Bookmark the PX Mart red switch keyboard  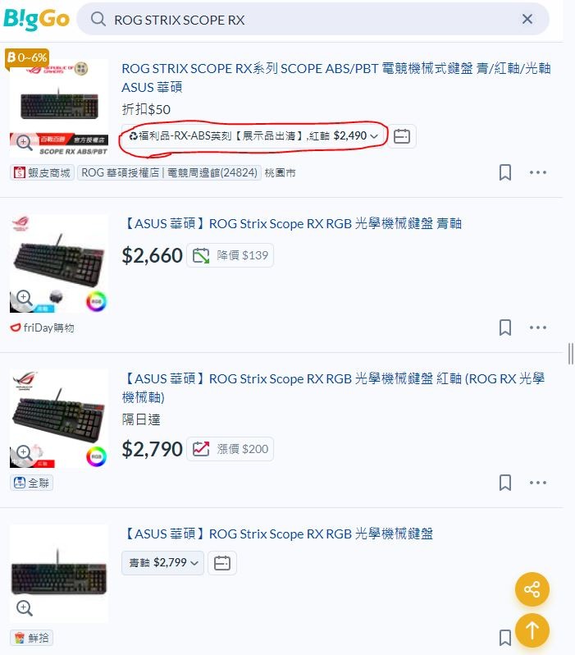tap(505, 483)
